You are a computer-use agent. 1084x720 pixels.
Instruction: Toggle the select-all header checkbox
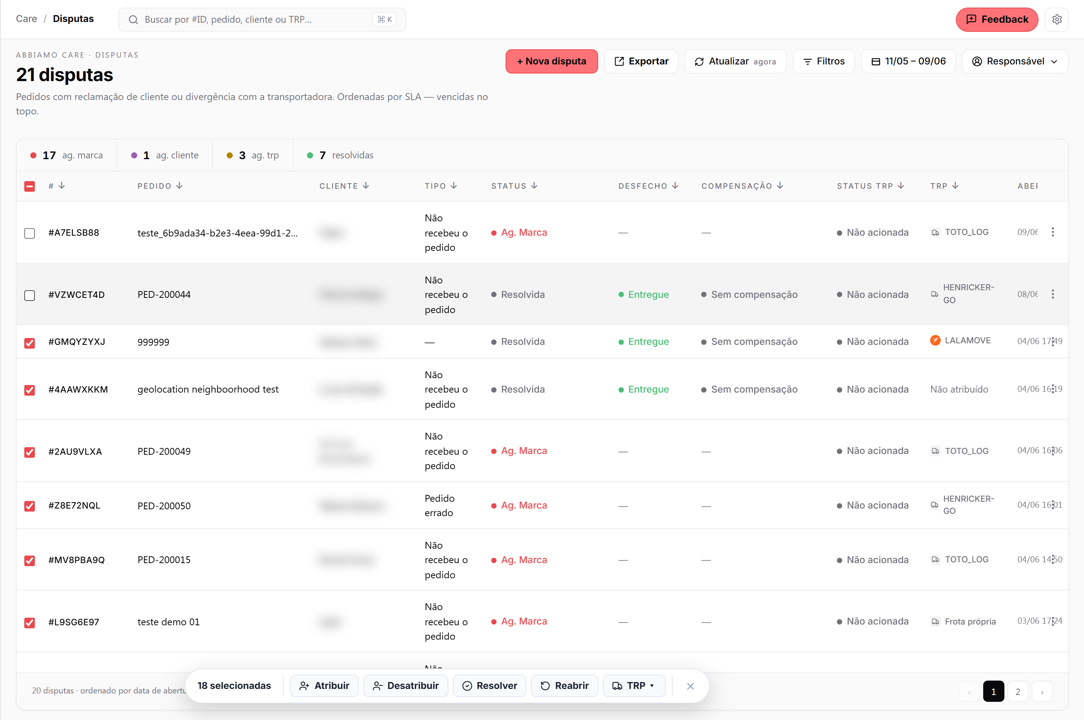[30, 186]
